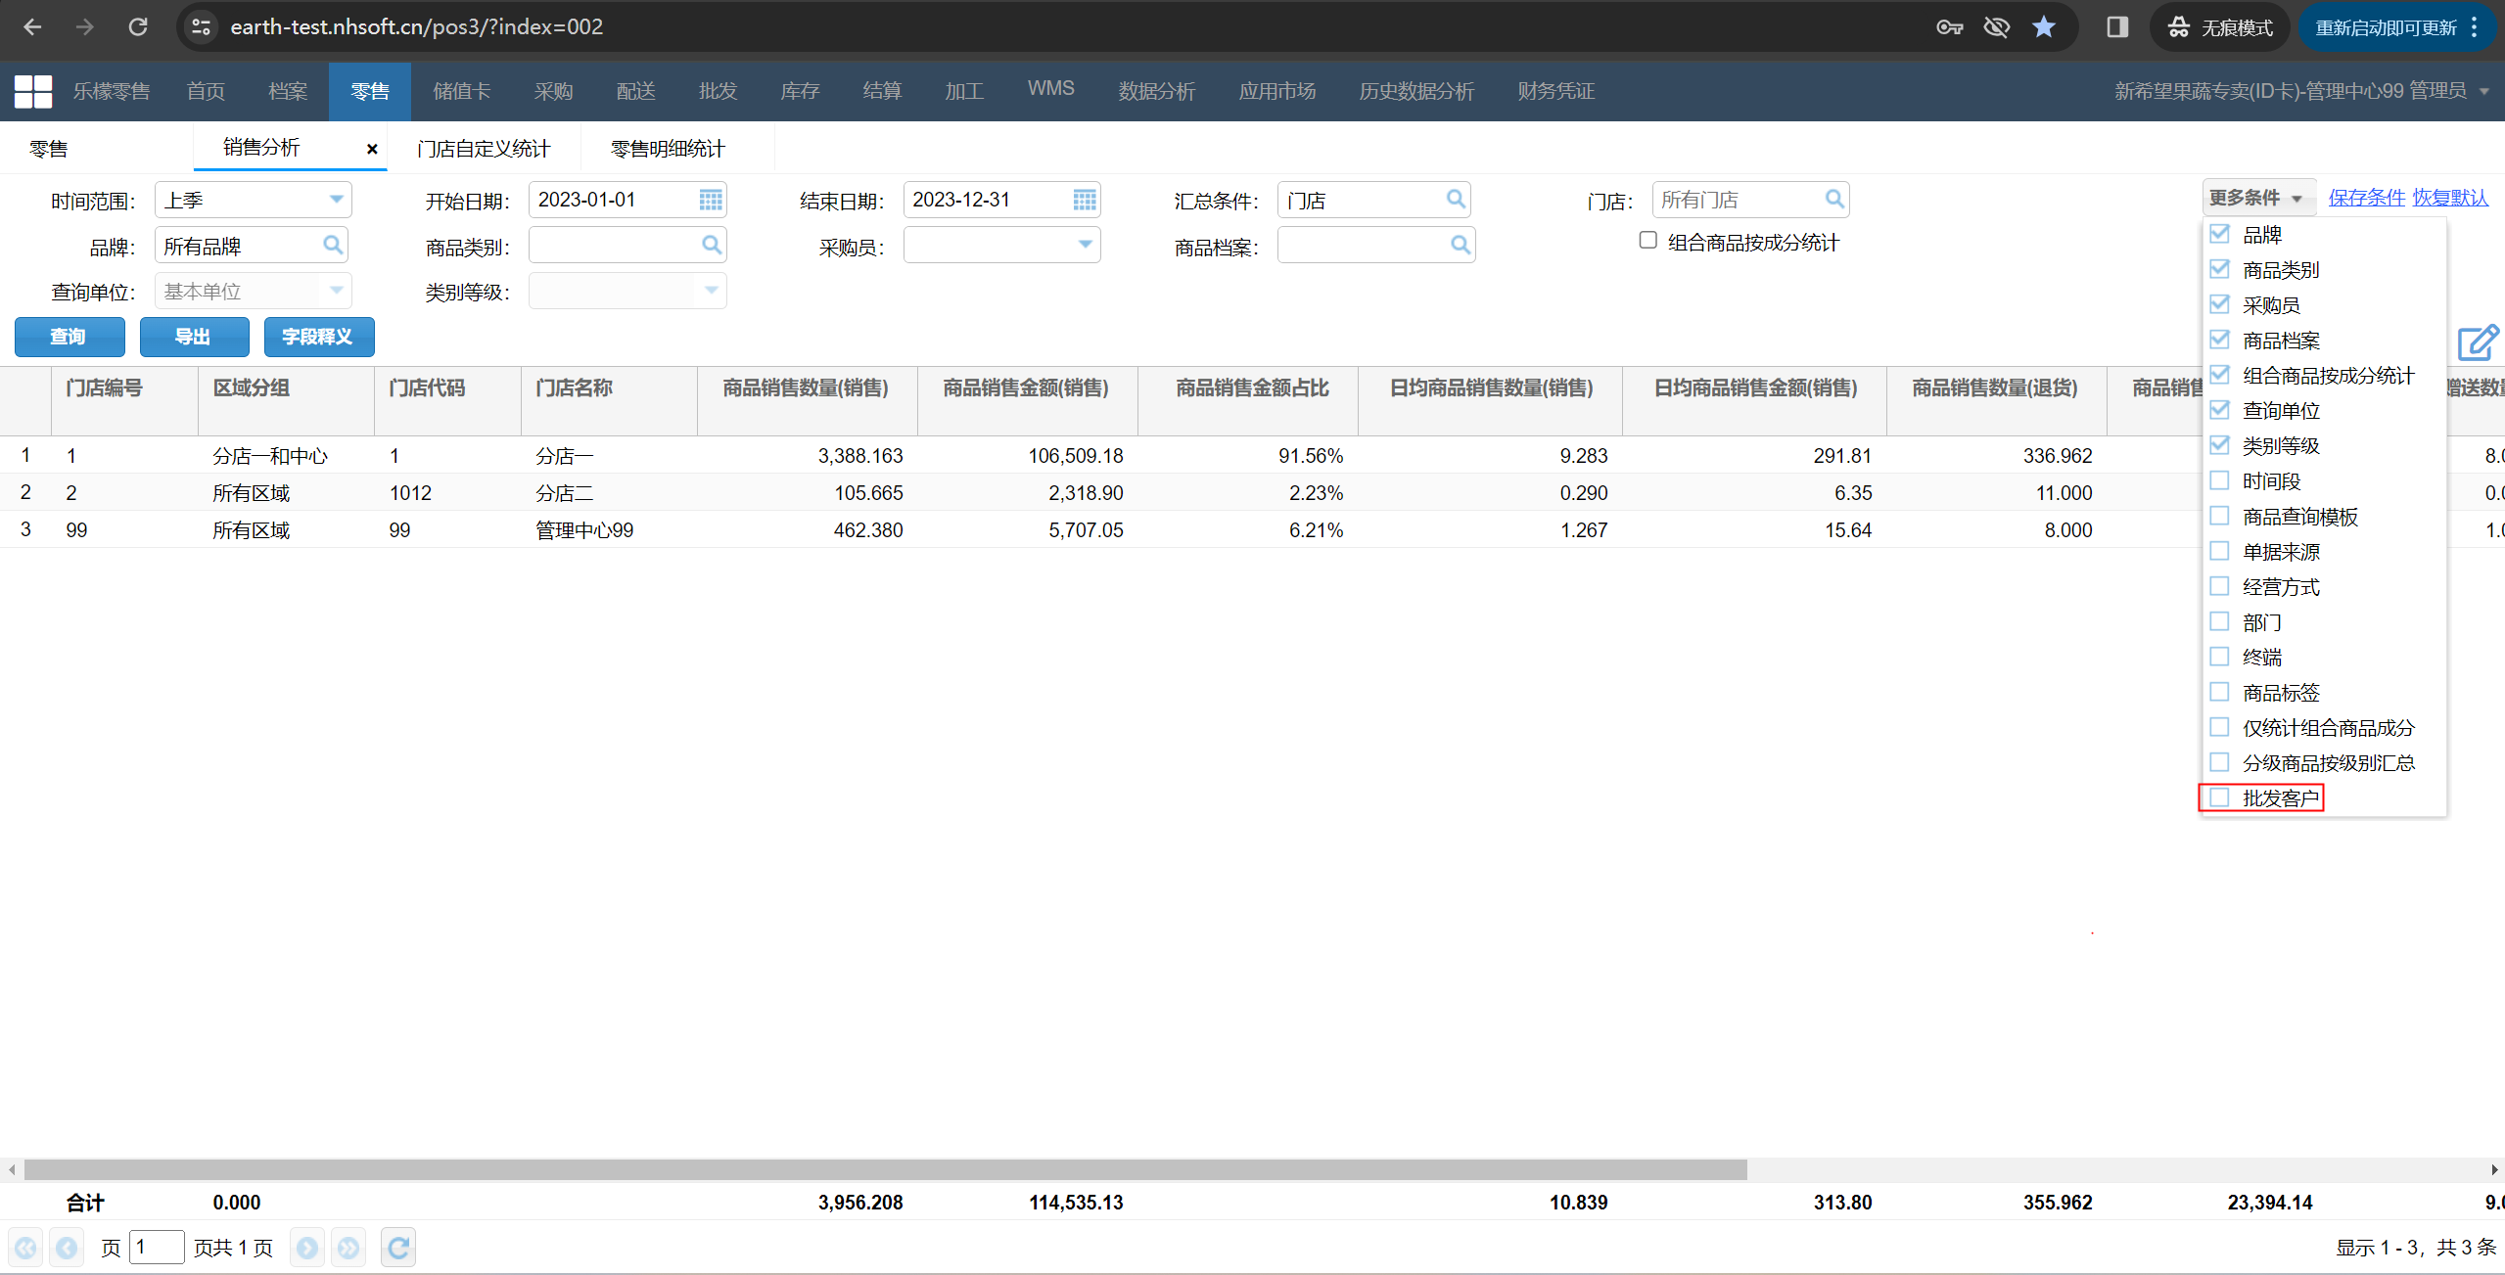Open the browser three-dot menu
Screen dimensions: 2505x1275
(2475, 26)
